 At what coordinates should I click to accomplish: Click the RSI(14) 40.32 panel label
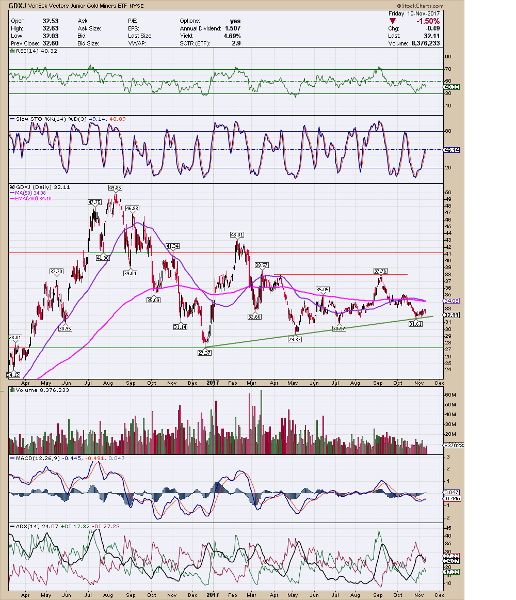[x=36, y=51]
